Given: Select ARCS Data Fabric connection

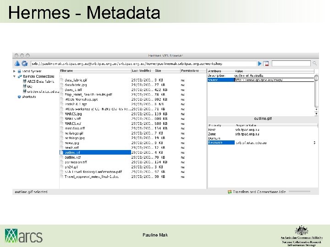Looking at the screenshot, I should pos(41,81).
